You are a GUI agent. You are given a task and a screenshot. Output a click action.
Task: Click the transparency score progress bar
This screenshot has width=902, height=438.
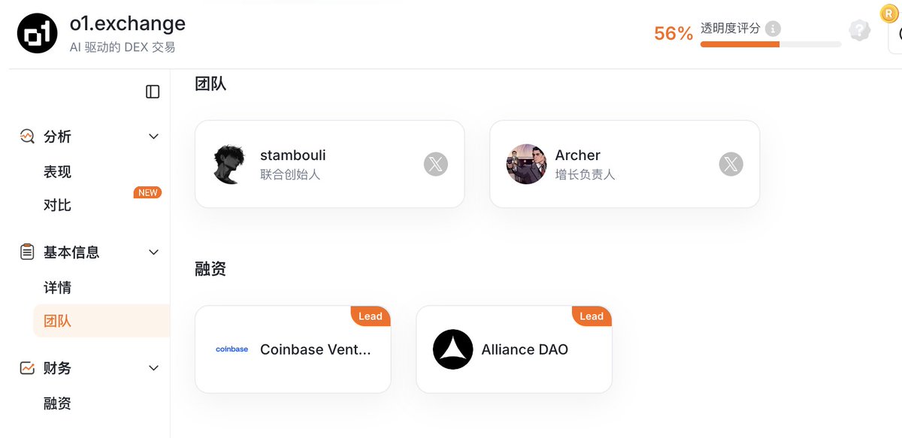[x=770, y=44]
